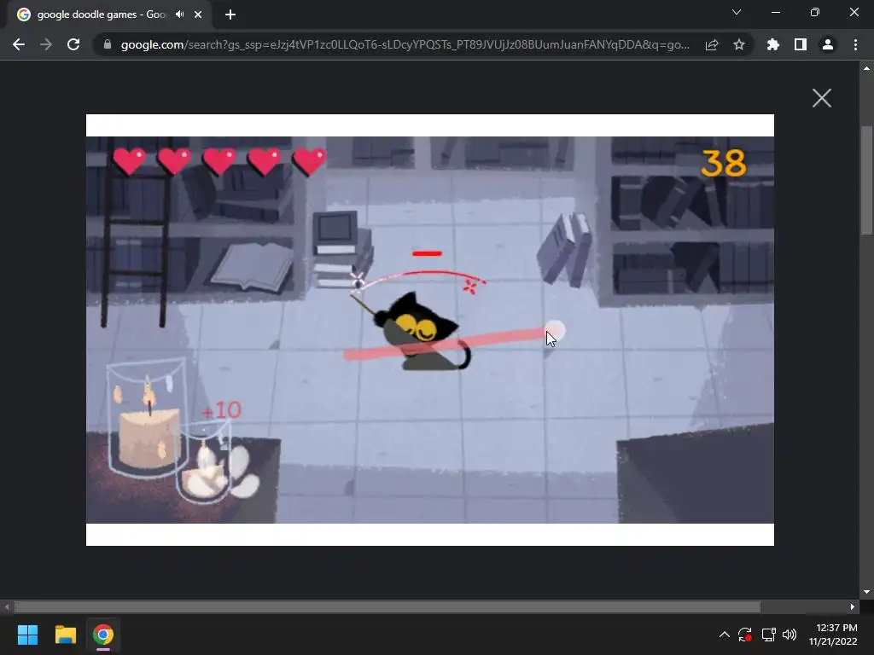Reload the current Google page
874x655 pixels.
point(73,44)
